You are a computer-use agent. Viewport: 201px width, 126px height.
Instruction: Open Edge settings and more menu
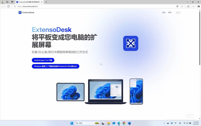coord(193,6)
